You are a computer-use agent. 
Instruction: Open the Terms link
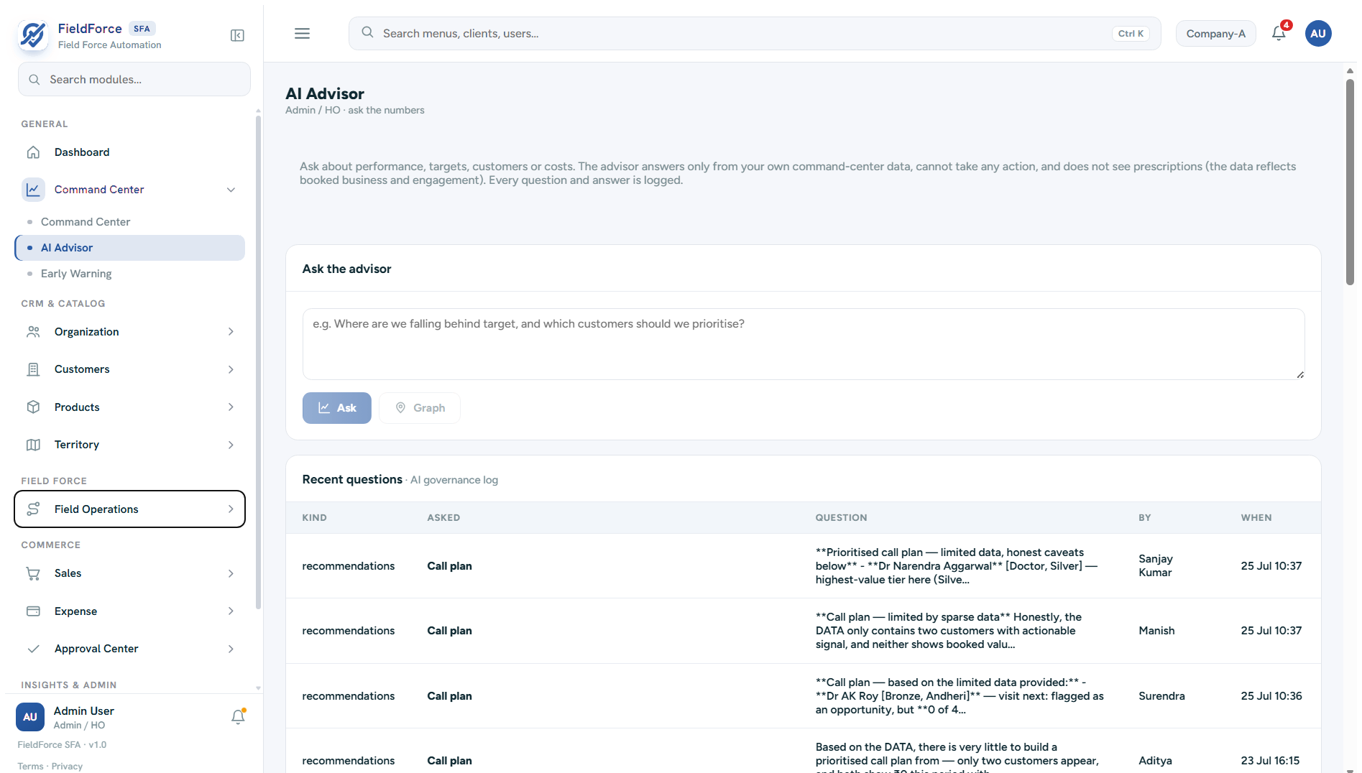coord(31,767)
